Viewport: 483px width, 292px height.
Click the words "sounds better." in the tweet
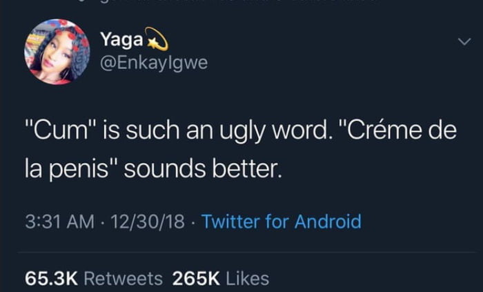(203, 169)
